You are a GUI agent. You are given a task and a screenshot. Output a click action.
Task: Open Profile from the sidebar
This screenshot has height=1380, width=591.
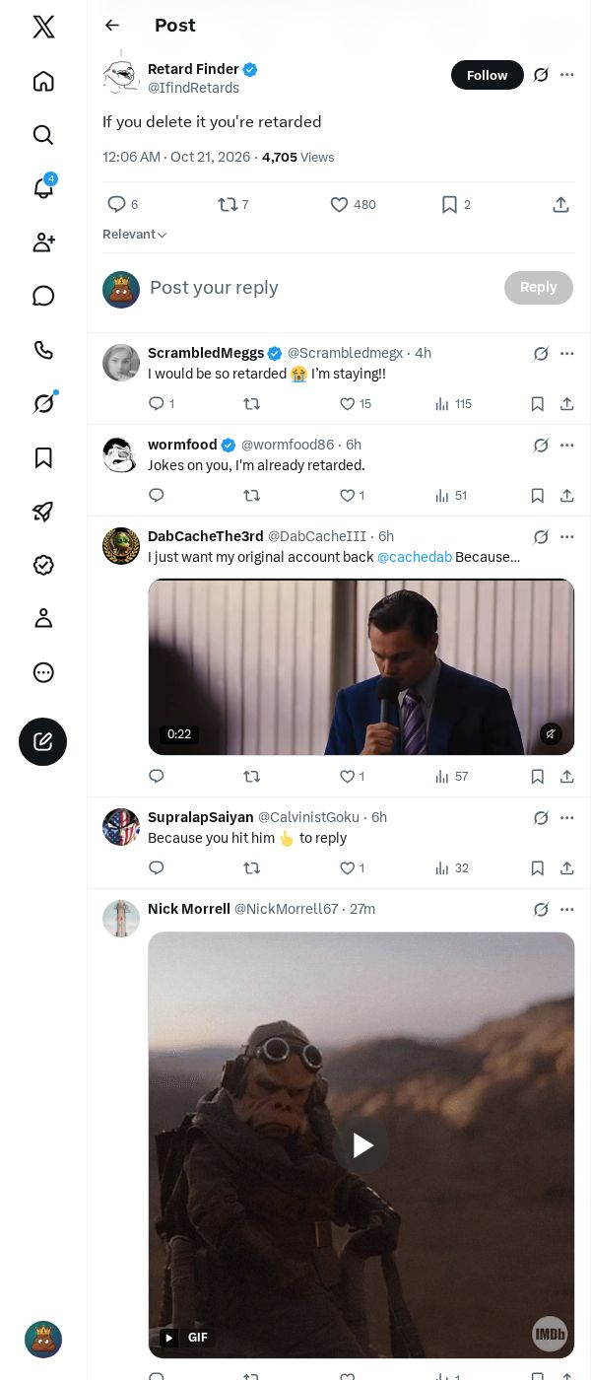click(x=43, y=618)
